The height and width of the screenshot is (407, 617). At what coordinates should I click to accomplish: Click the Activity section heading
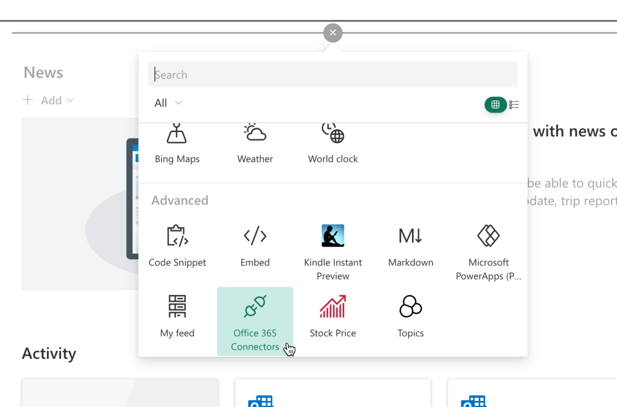(x=49, y=353)
